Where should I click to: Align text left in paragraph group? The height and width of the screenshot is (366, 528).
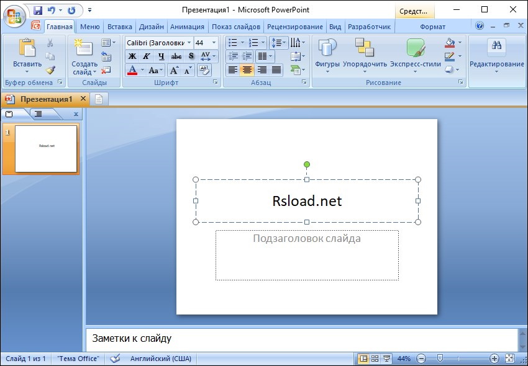click(x=233, y=70)
